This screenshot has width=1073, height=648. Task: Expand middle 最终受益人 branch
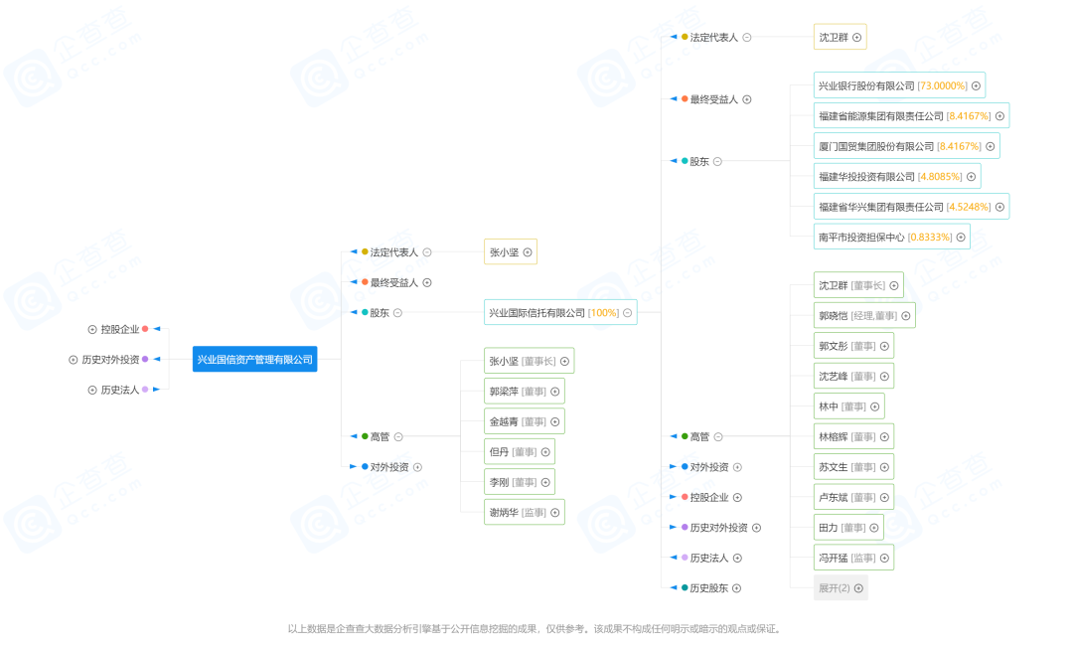click(x=427, y=282)
